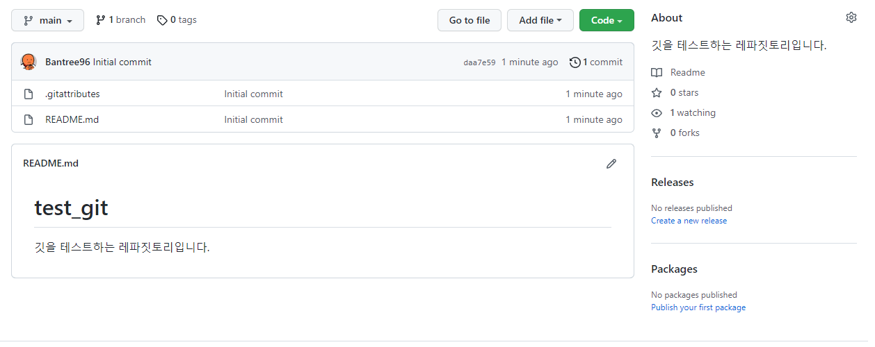Click 1 minute ago timestamp in README.md row

[594, 119]
